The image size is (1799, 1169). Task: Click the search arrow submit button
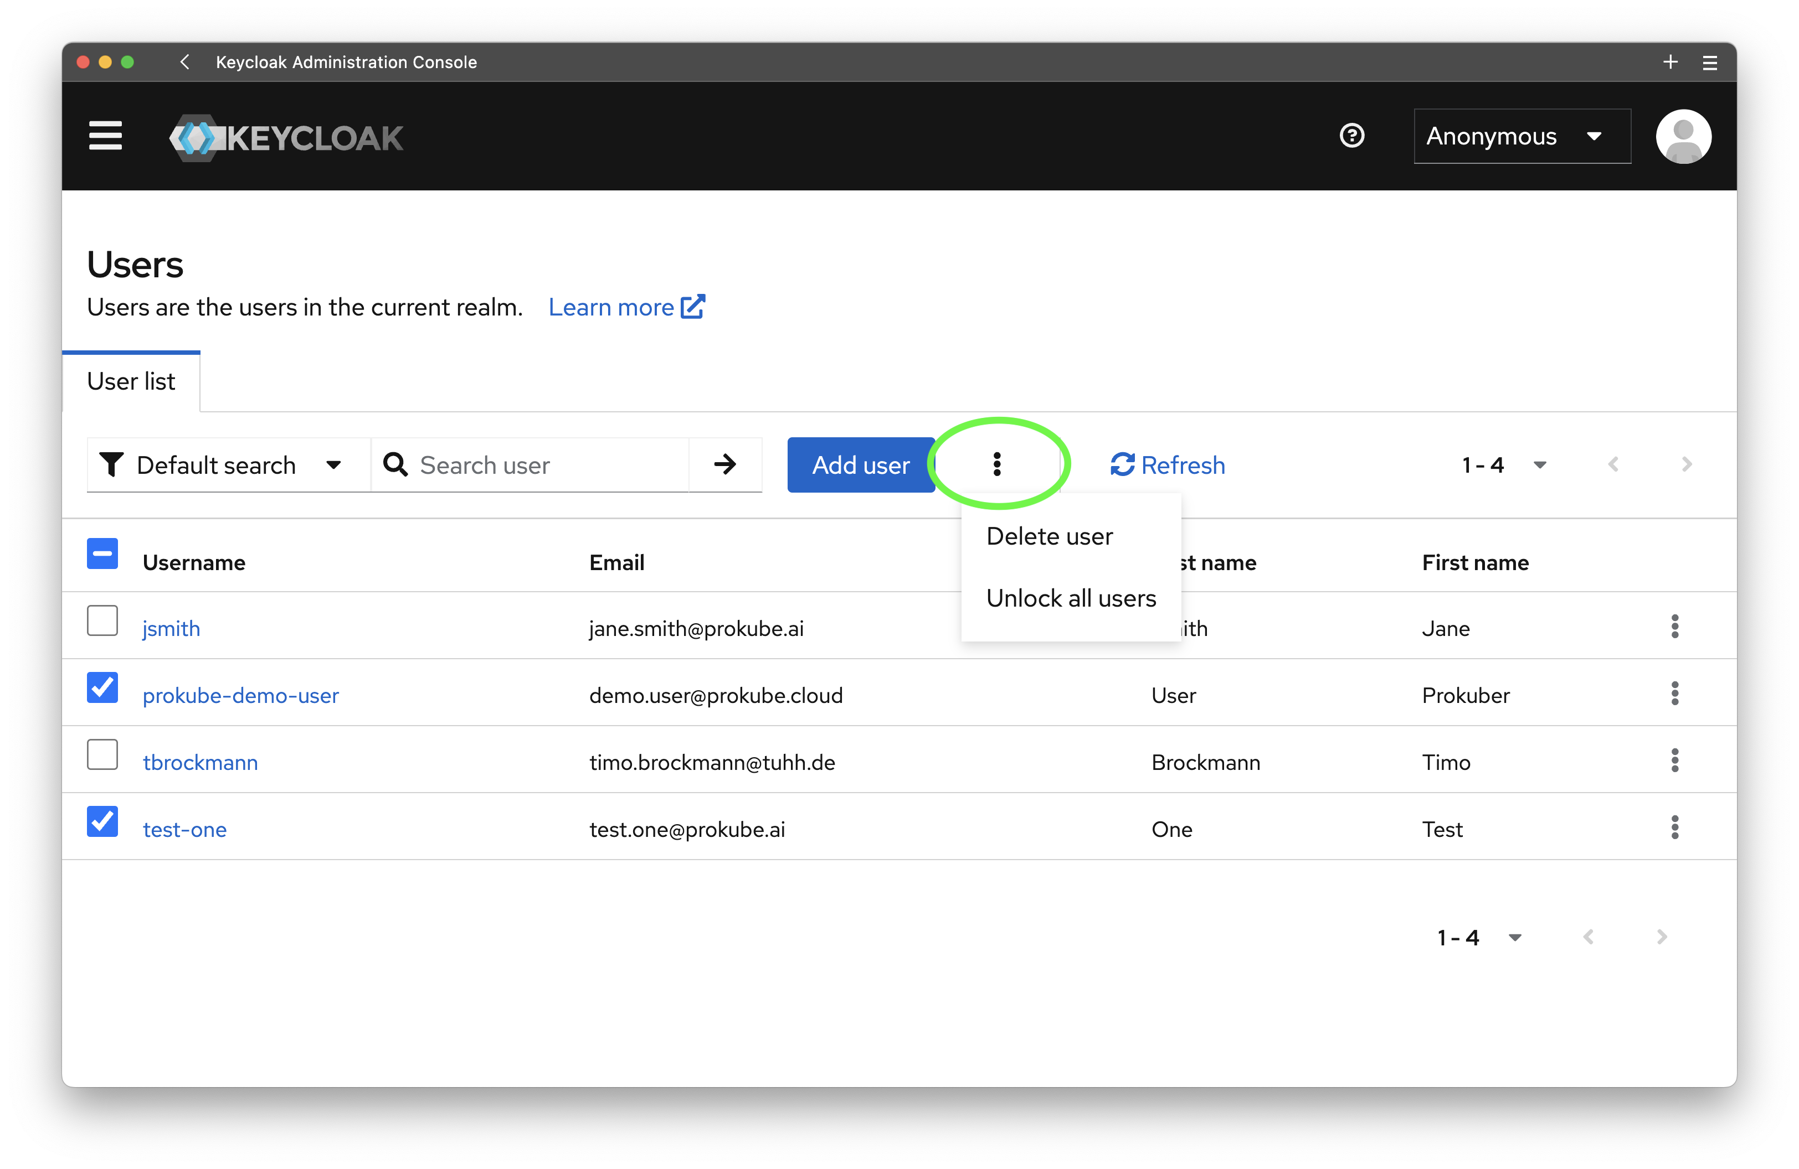point(725,464)
